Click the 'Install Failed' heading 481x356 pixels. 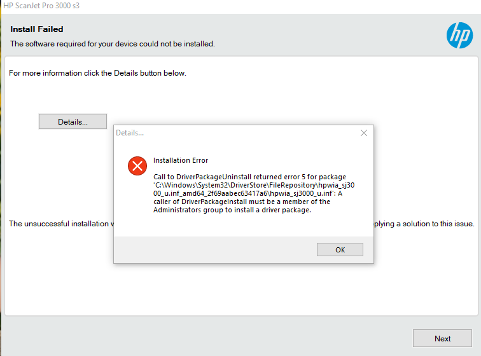[37, 29]
